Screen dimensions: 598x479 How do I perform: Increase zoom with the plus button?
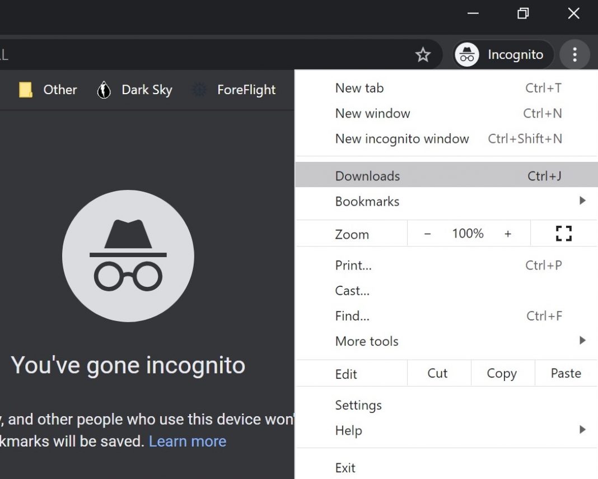click(508, 234)
